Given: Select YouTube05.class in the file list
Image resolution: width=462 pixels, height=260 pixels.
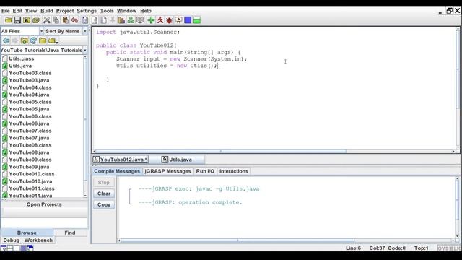Looking at the screenshot, I should 30,102.
